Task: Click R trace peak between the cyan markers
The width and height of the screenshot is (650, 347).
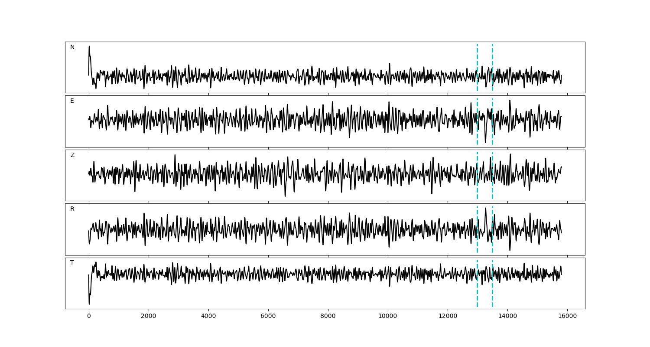Action: (485, 209)
